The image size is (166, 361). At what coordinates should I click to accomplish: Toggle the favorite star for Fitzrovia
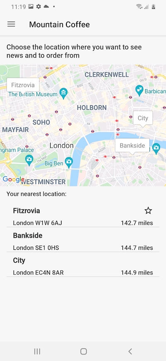(x=148, y=210)
